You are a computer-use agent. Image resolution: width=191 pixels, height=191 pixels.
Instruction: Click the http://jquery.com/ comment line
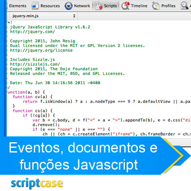[33, 32]
